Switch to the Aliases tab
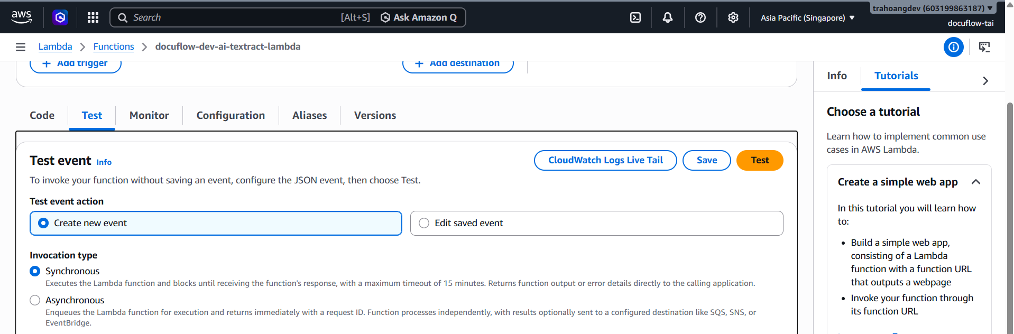The height and width of the screenshot is (334, 1014). tap(309, 115)
